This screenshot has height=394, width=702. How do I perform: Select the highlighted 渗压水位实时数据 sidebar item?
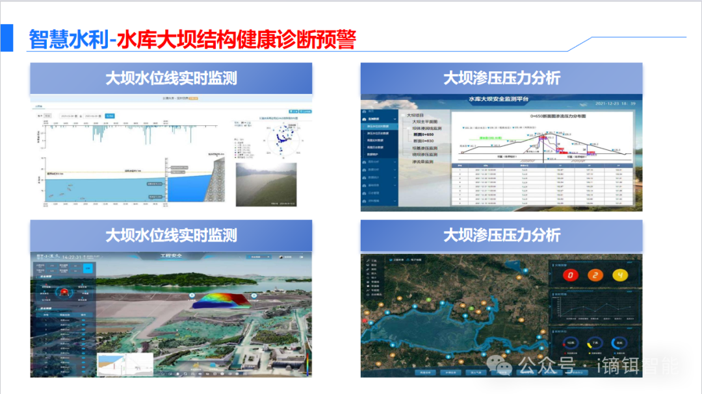[x=378, y=127]
